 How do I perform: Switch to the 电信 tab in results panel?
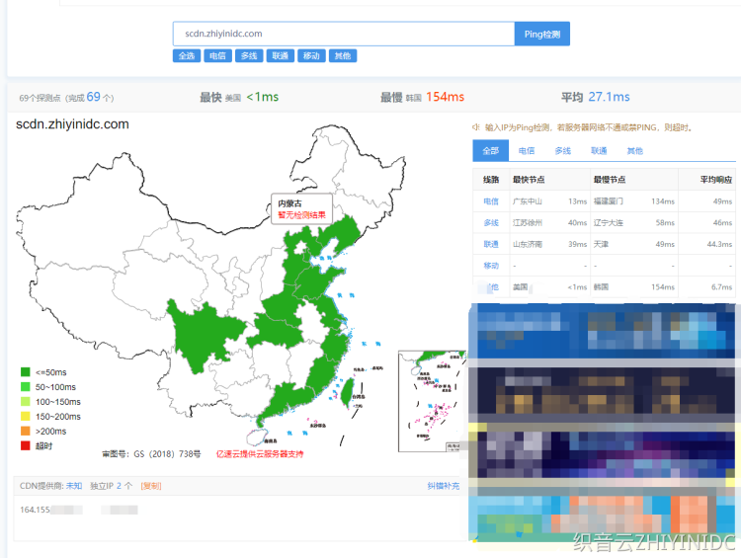(x=527, y=151)
